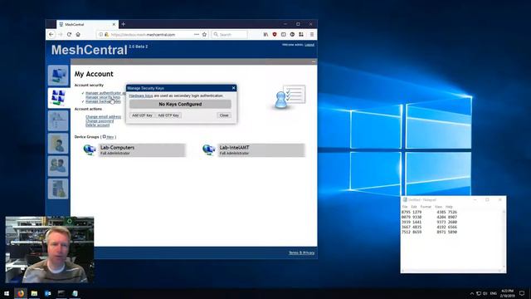This screenshot has height=299, width=531.
Task: Open Windows notification center
Action: [x=522, y=293]
